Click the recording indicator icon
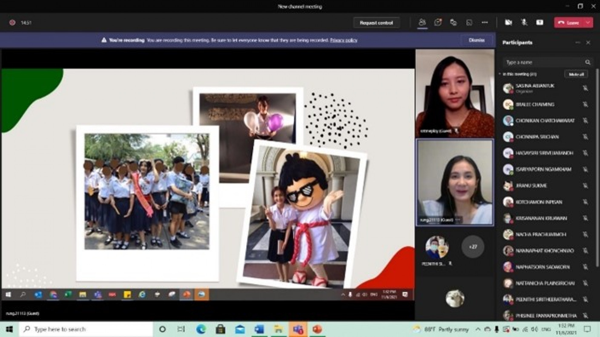 click(x=12, y=22)
